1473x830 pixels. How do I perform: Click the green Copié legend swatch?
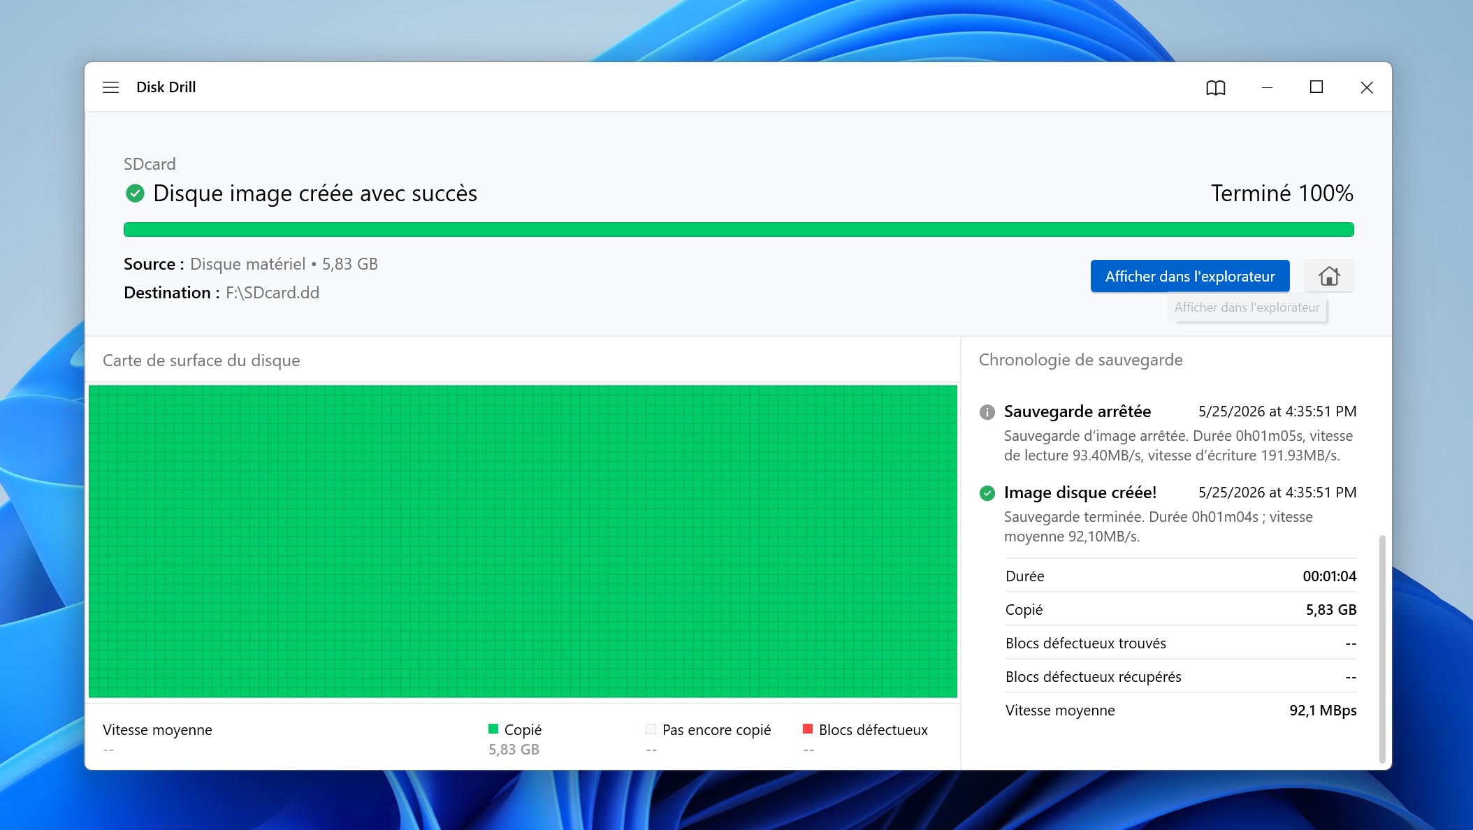tap(493, 729)
